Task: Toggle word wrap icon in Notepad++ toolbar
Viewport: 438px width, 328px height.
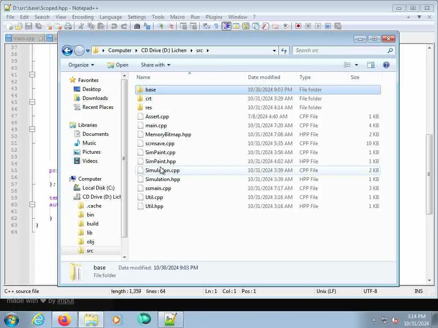Action: point(206,26)
